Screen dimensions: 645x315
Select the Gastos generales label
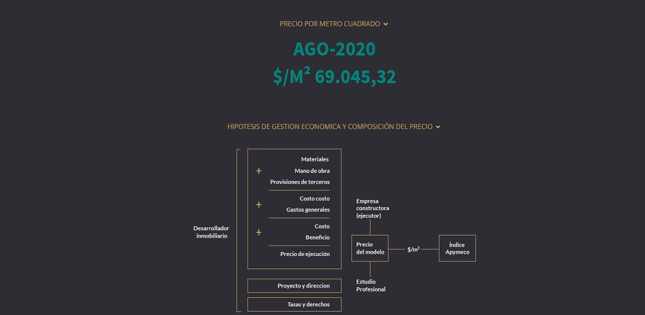[308, 210]
